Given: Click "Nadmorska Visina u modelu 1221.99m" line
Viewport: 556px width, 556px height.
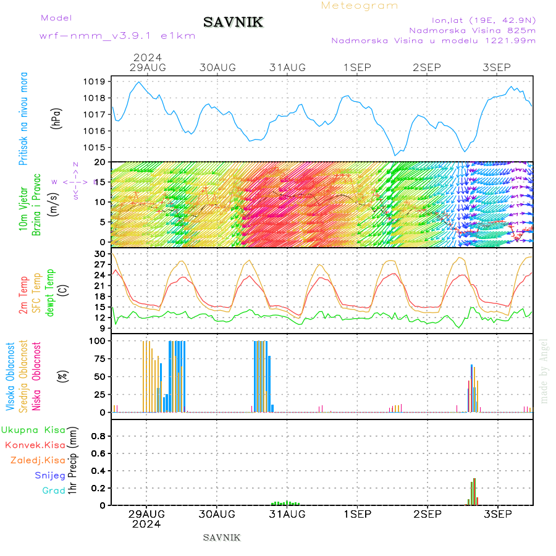Looking at the screenshot, I should point(433,40).
